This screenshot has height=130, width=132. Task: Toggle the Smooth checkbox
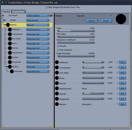point(58,46)
